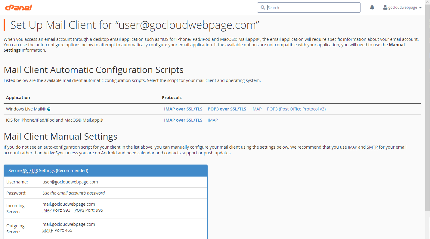
Task: Click the user profile silhouette icon
Action: coord(385,8)
